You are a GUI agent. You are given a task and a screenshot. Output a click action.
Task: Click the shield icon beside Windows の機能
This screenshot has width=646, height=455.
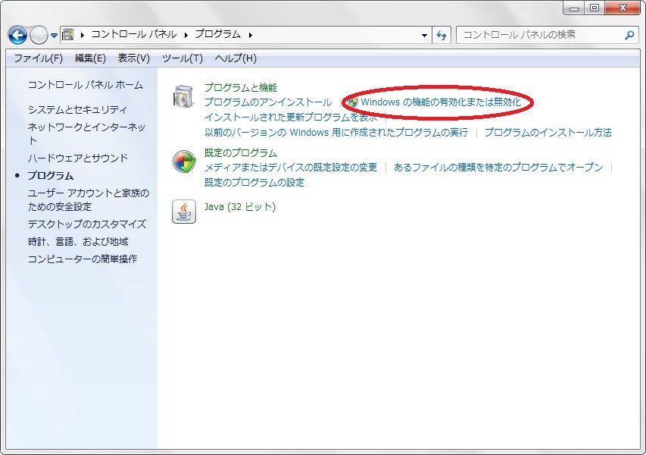coord(353,102)
